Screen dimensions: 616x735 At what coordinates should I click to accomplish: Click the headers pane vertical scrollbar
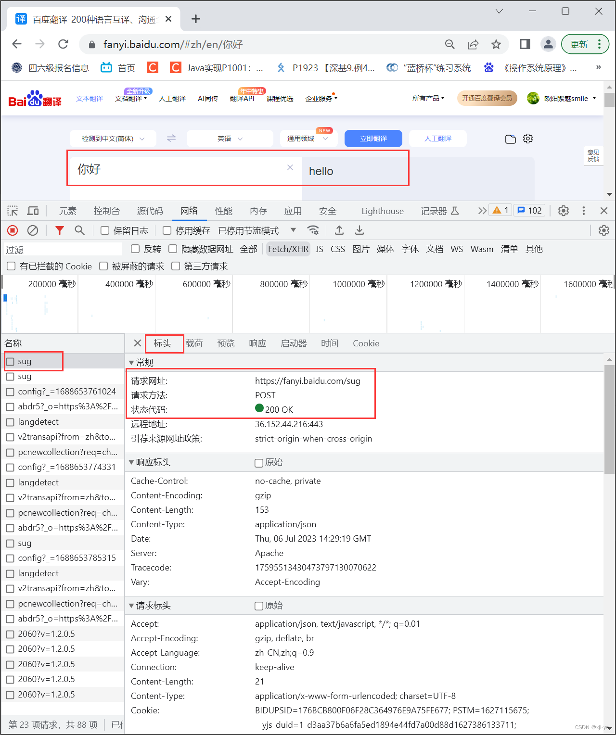(x=609, y=418)
